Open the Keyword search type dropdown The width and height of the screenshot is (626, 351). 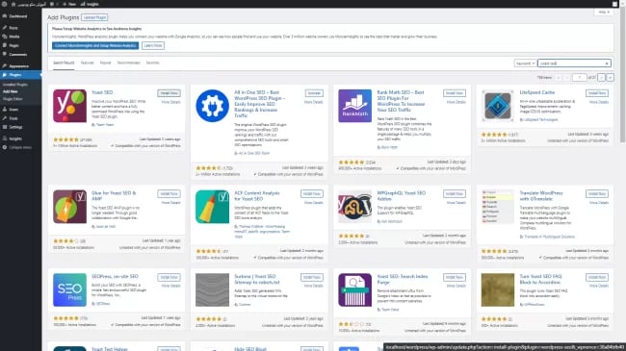tap(525, 63)
